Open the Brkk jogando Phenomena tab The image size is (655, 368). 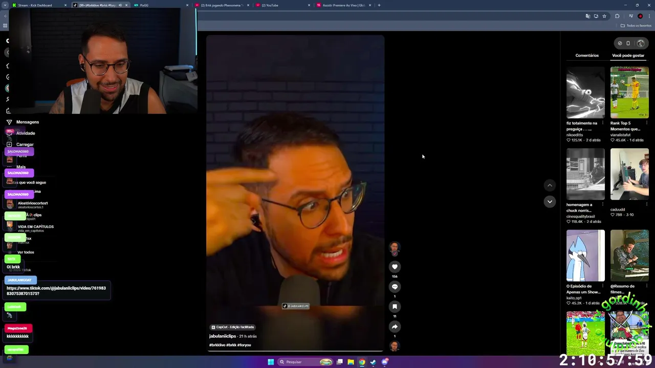click(x=222, y=5)
